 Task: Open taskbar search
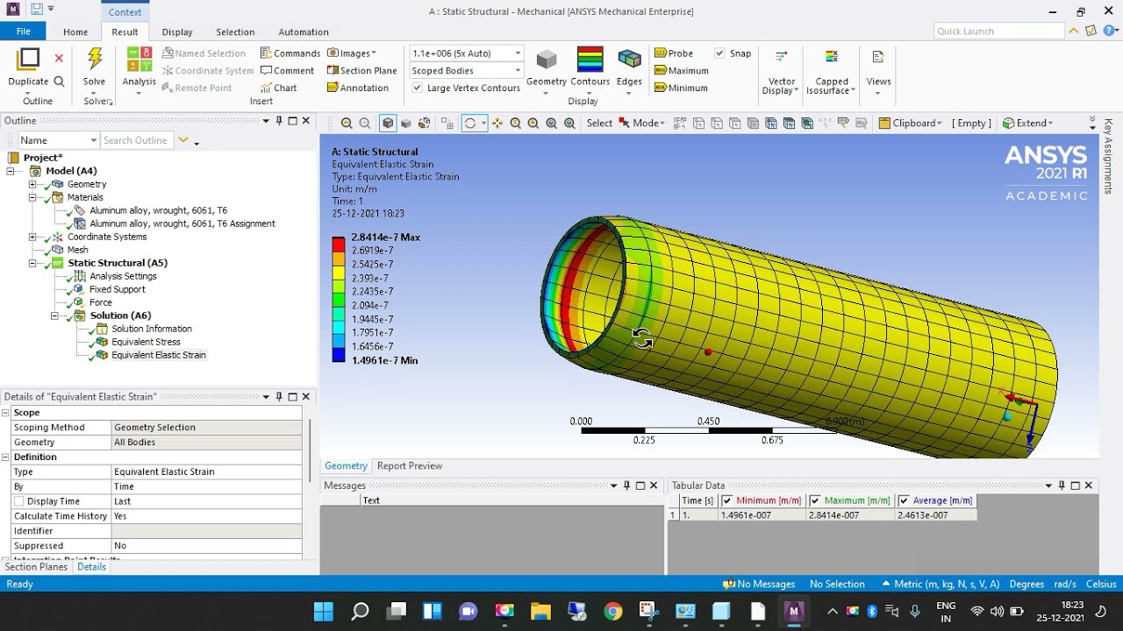point(360,611)
